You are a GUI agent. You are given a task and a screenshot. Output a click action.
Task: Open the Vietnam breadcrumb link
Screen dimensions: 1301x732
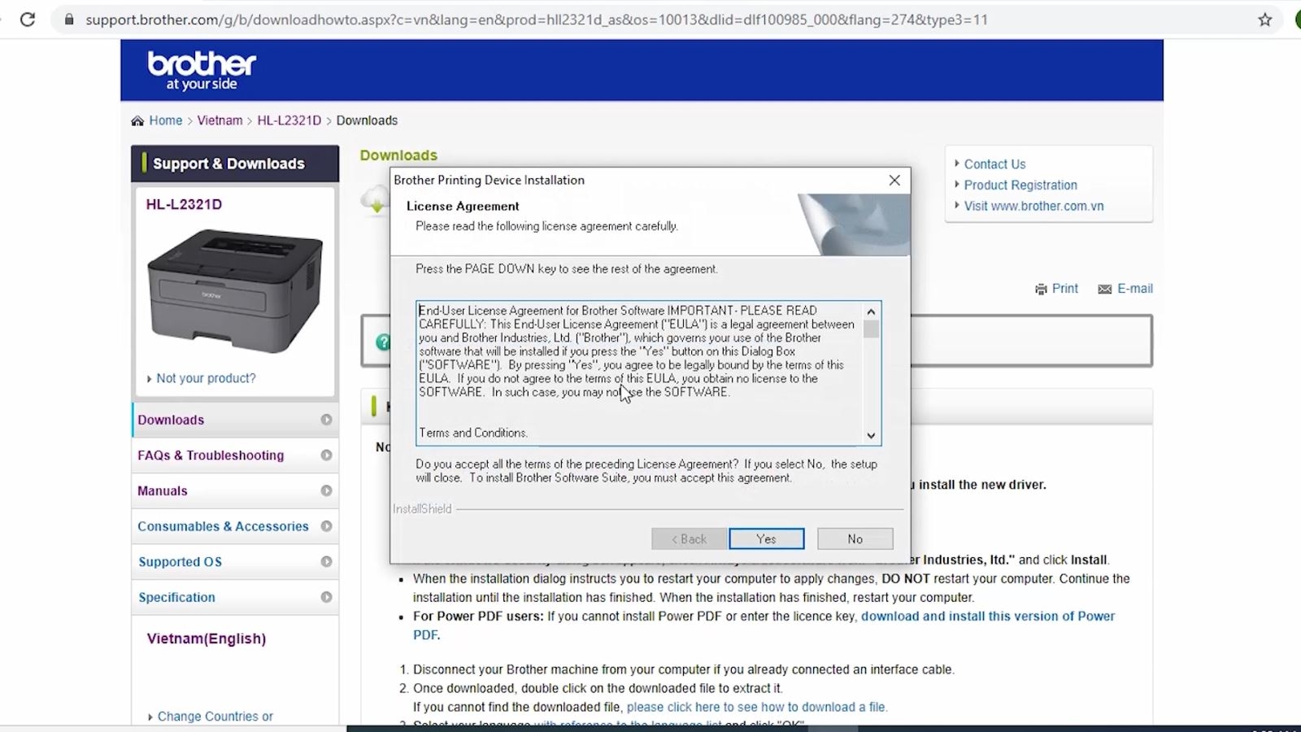(x=220, y=120)
